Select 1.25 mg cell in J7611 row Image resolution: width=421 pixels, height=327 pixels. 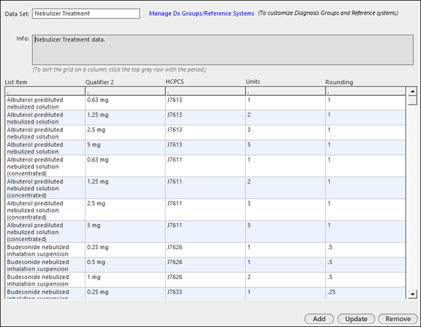click(126, 188)
